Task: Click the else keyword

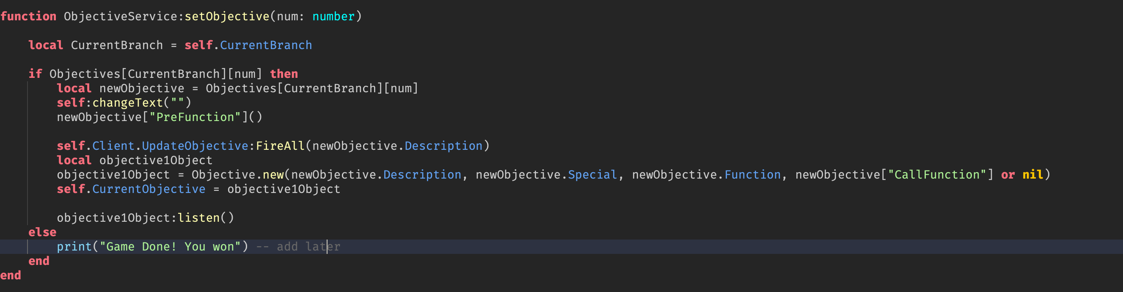Action: (x=42, y=232)
